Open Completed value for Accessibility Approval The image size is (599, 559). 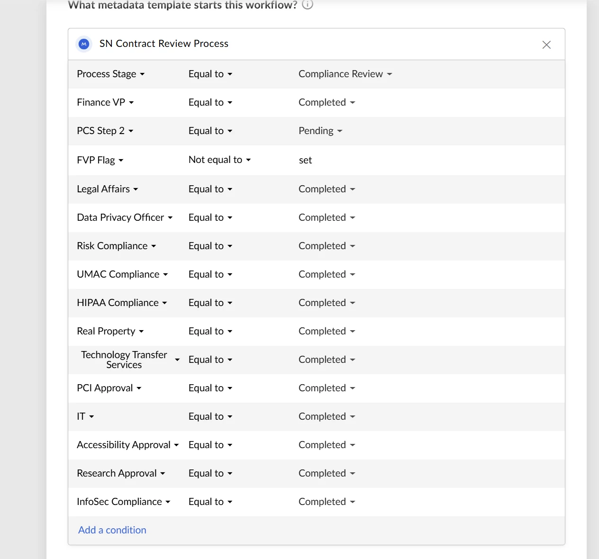click(x=327, y=445)
